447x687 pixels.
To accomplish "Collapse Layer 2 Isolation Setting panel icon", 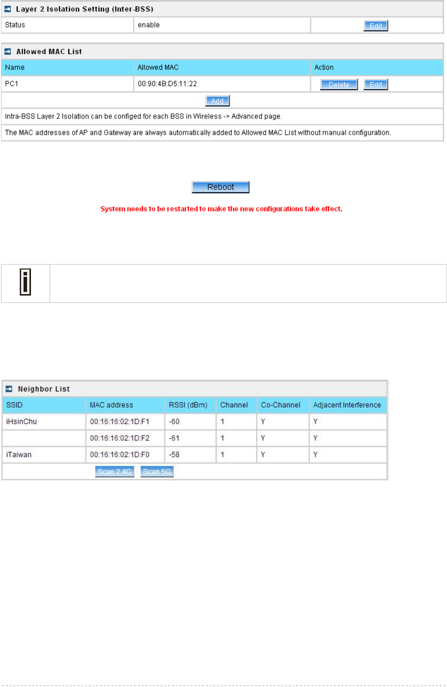I will click(8, 9).
